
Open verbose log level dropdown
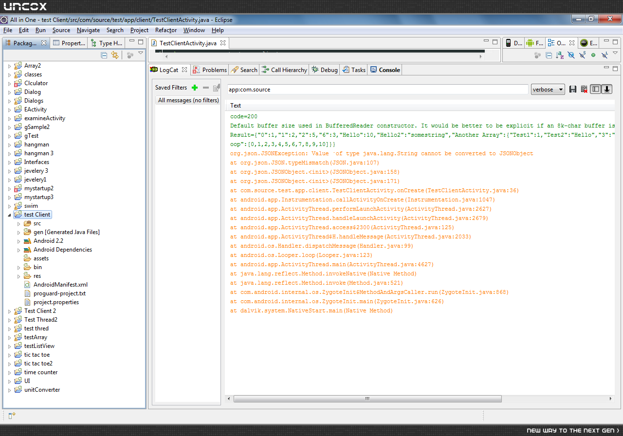click(548, 90)
